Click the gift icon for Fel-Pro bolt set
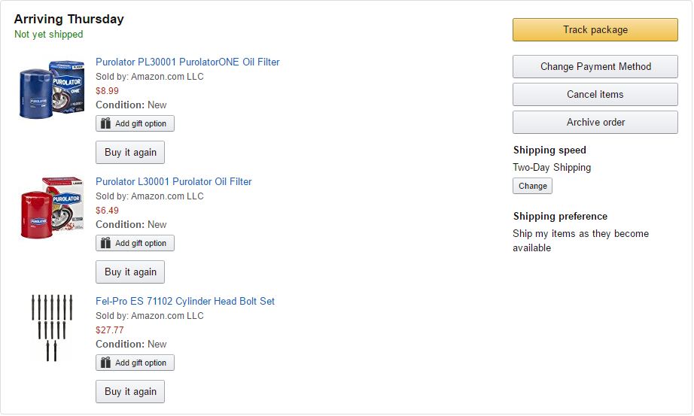 pyautogui.click(x=105, y=363)
